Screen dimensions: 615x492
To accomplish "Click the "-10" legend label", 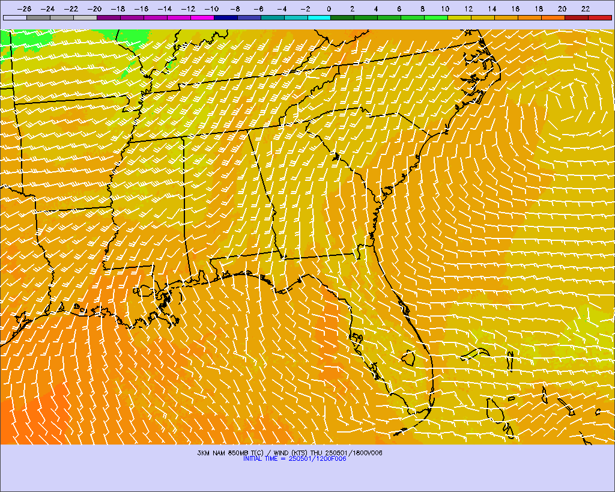I will pyautogui.click(x=211, y=8).
